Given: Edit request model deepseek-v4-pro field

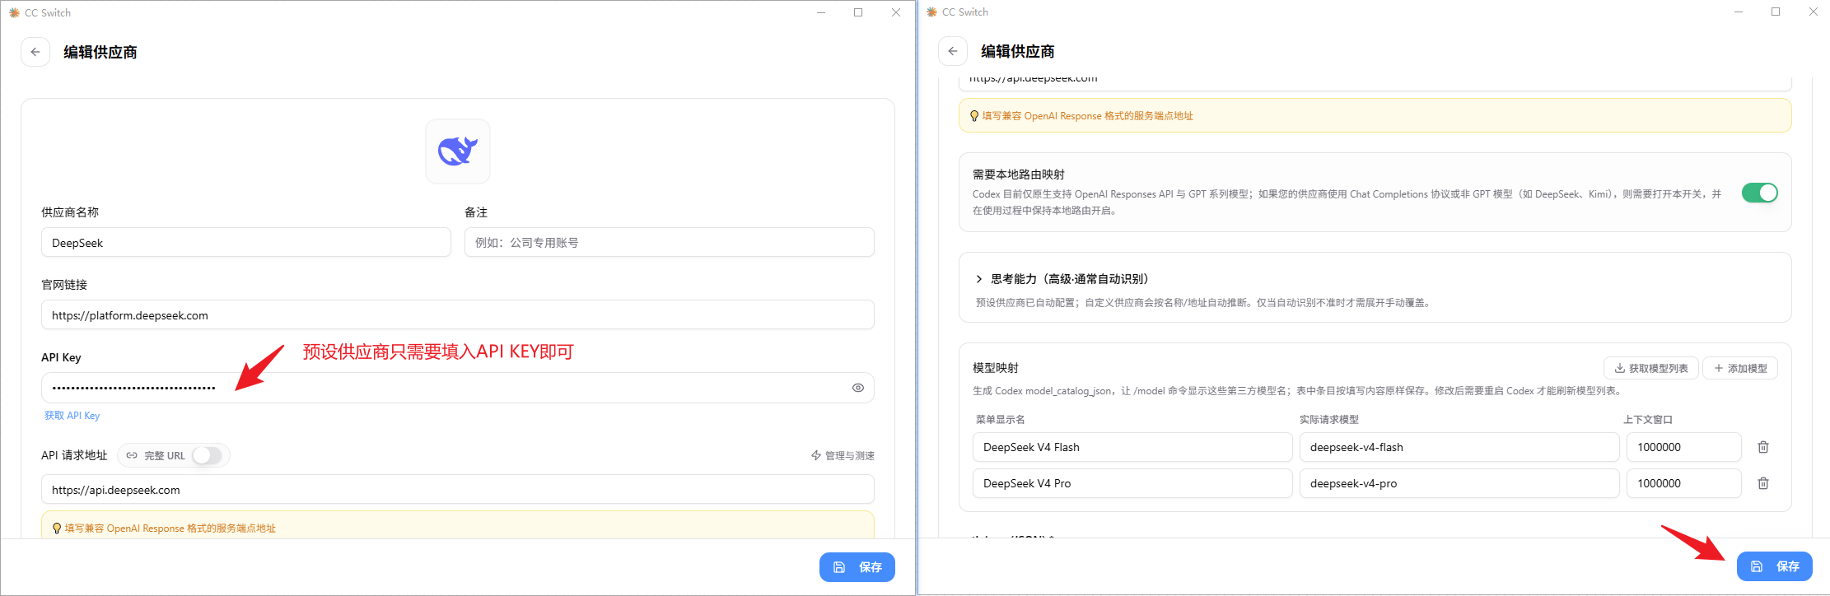Looking at the screenshot, I should click(1459, 483).
